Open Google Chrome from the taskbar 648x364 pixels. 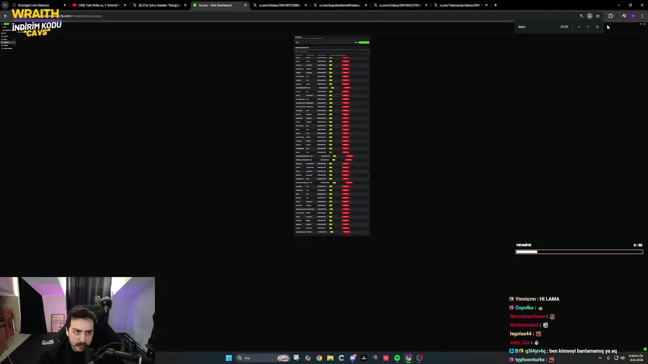point(319,358)
